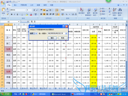Click 取消 in duplicate values dialog
This screenshot has width=128, height=96.
pos(63,38)
